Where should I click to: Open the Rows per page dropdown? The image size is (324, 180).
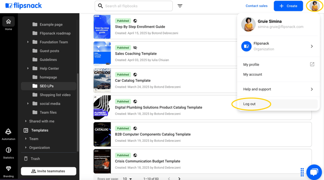[x=127, y=179]
